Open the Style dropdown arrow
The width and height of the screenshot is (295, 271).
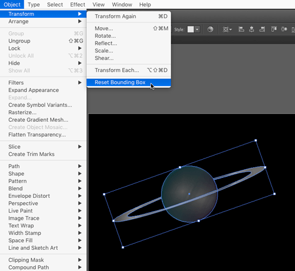click(197, 29)
